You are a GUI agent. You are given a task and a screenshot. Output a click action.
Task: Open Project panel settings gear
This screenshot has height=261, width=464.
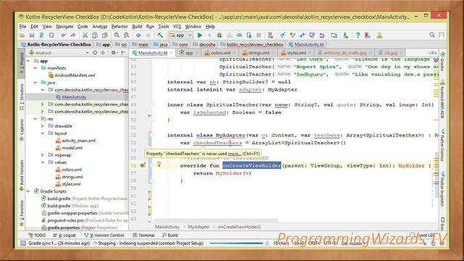113,53
